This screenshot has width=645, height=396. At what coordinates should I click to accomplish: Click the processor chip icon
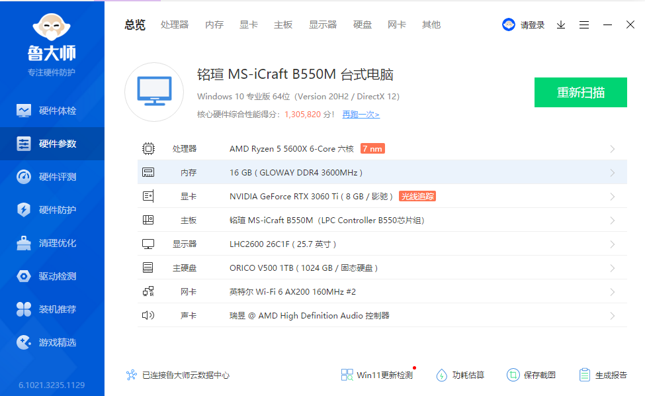click(148, 148)
